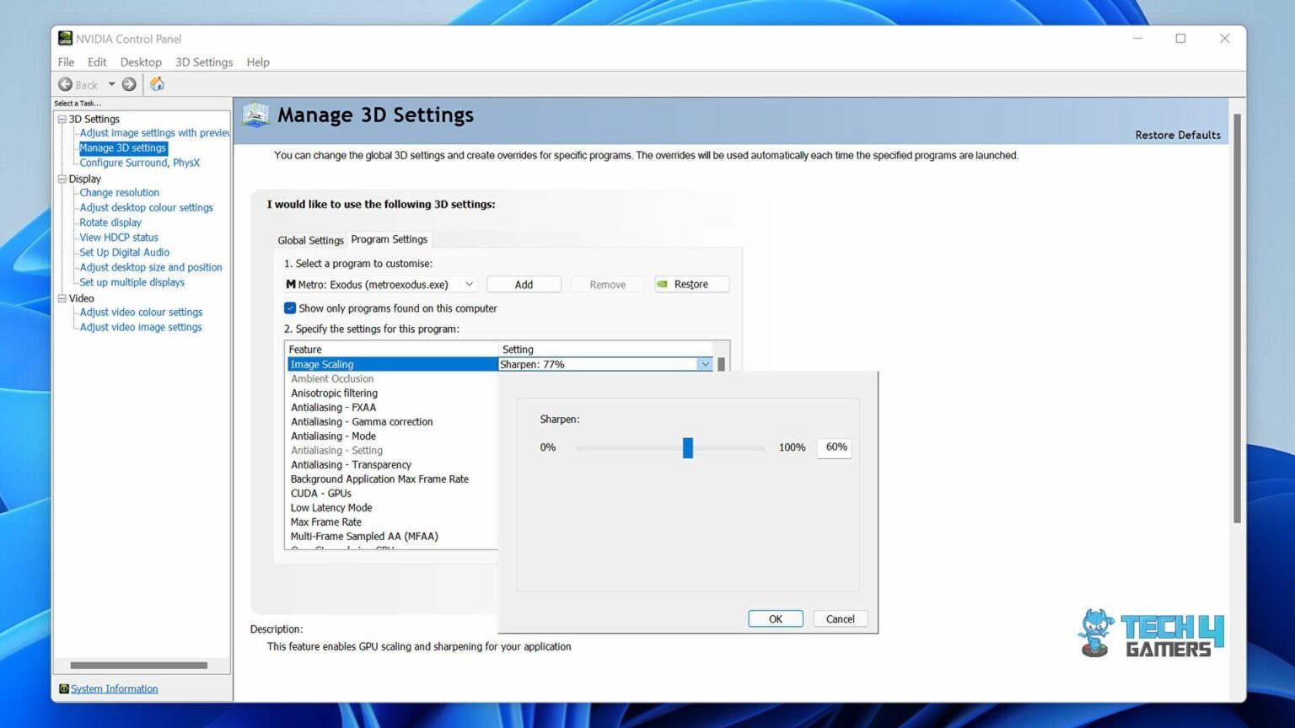This screenshot has height=728, width=1295.
Task: Open the Back history dropdown arrow
Action: [x=111, y=84]
